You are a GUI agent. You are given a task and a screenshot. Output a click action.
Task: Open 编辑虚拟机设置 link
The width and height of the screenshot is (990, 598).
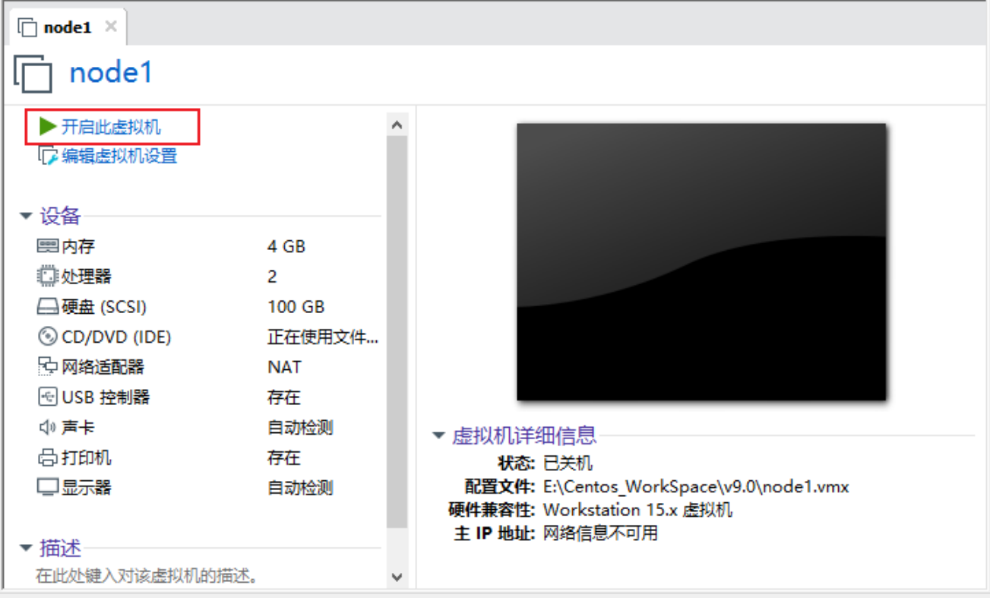click(x=119, y=156)
